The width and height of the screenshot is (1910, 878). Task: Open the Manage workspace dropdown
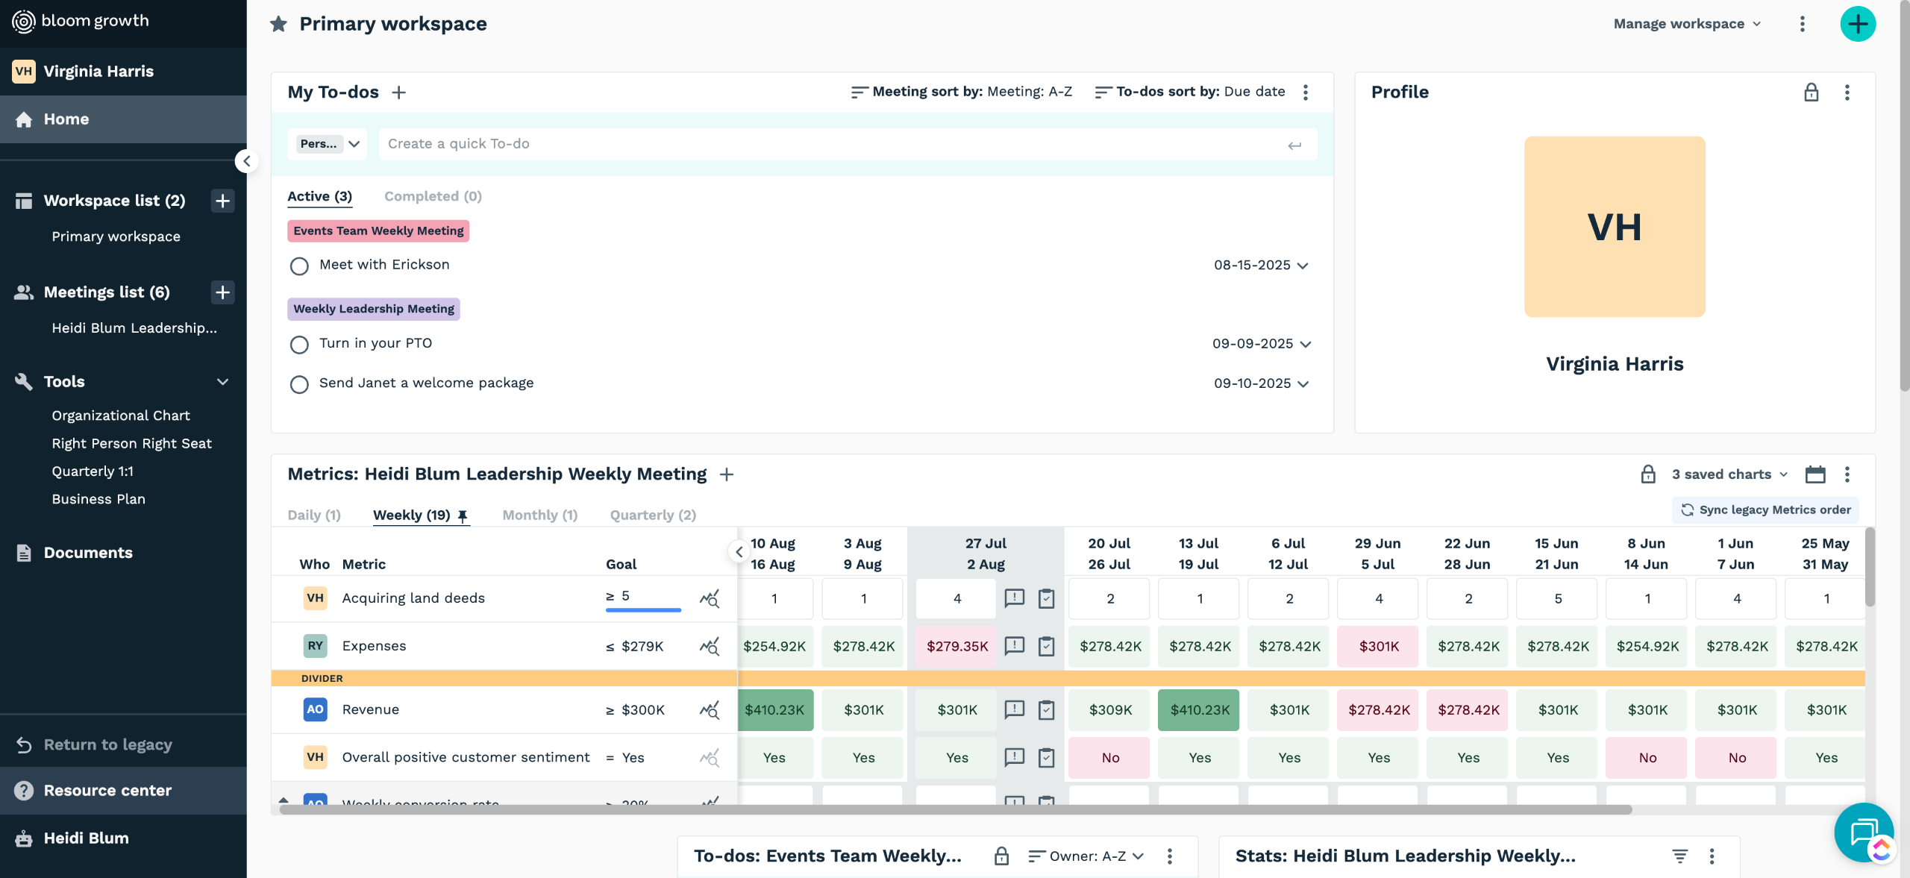click(x=1687, y=24)
